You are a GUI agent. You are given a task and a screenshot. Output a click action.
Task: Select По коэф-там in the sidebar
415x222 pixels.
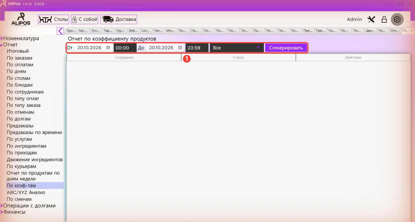point(35,186)
